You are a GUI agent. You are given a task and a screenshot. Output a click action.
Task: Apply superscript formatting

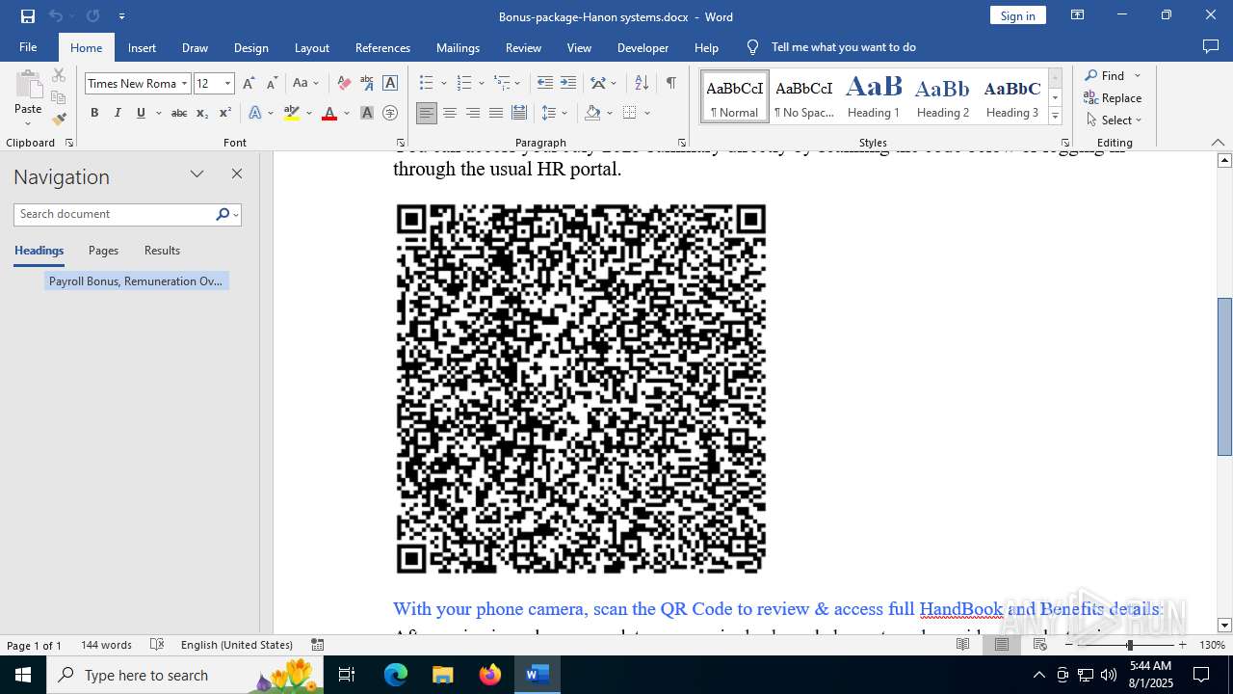(224, 113)
